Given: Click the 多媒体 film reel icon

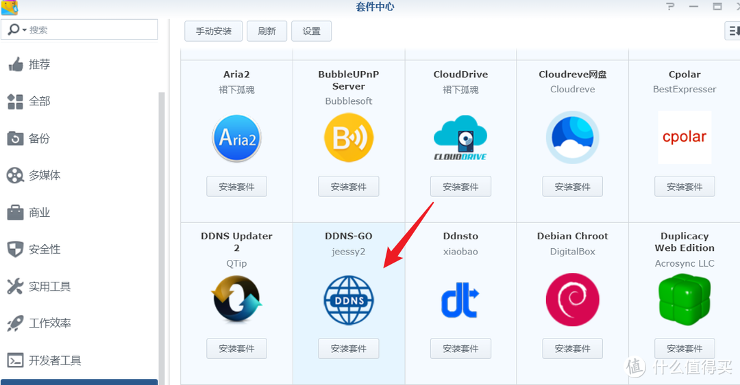Looking at the screenshot, I should (15, 175).
